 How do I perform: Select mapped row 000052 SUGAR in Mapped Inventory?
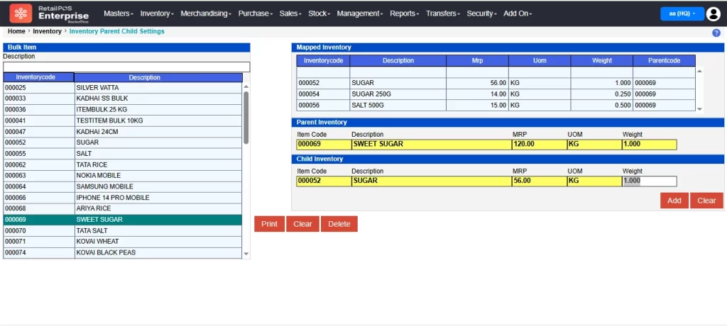coord(496,83)
